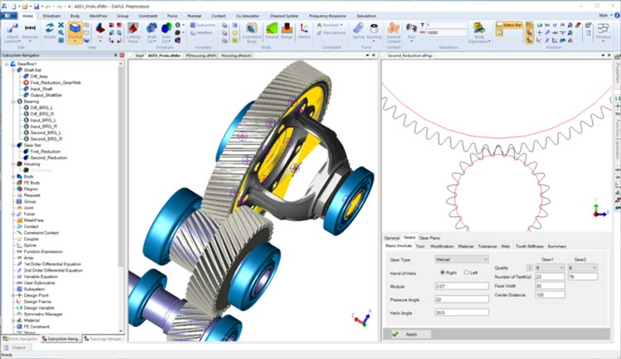Switch to the FEHousing document tab
621x359 pixels.
(201, 55)
